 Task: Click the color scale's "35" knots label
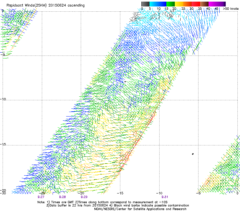(200, 9)
